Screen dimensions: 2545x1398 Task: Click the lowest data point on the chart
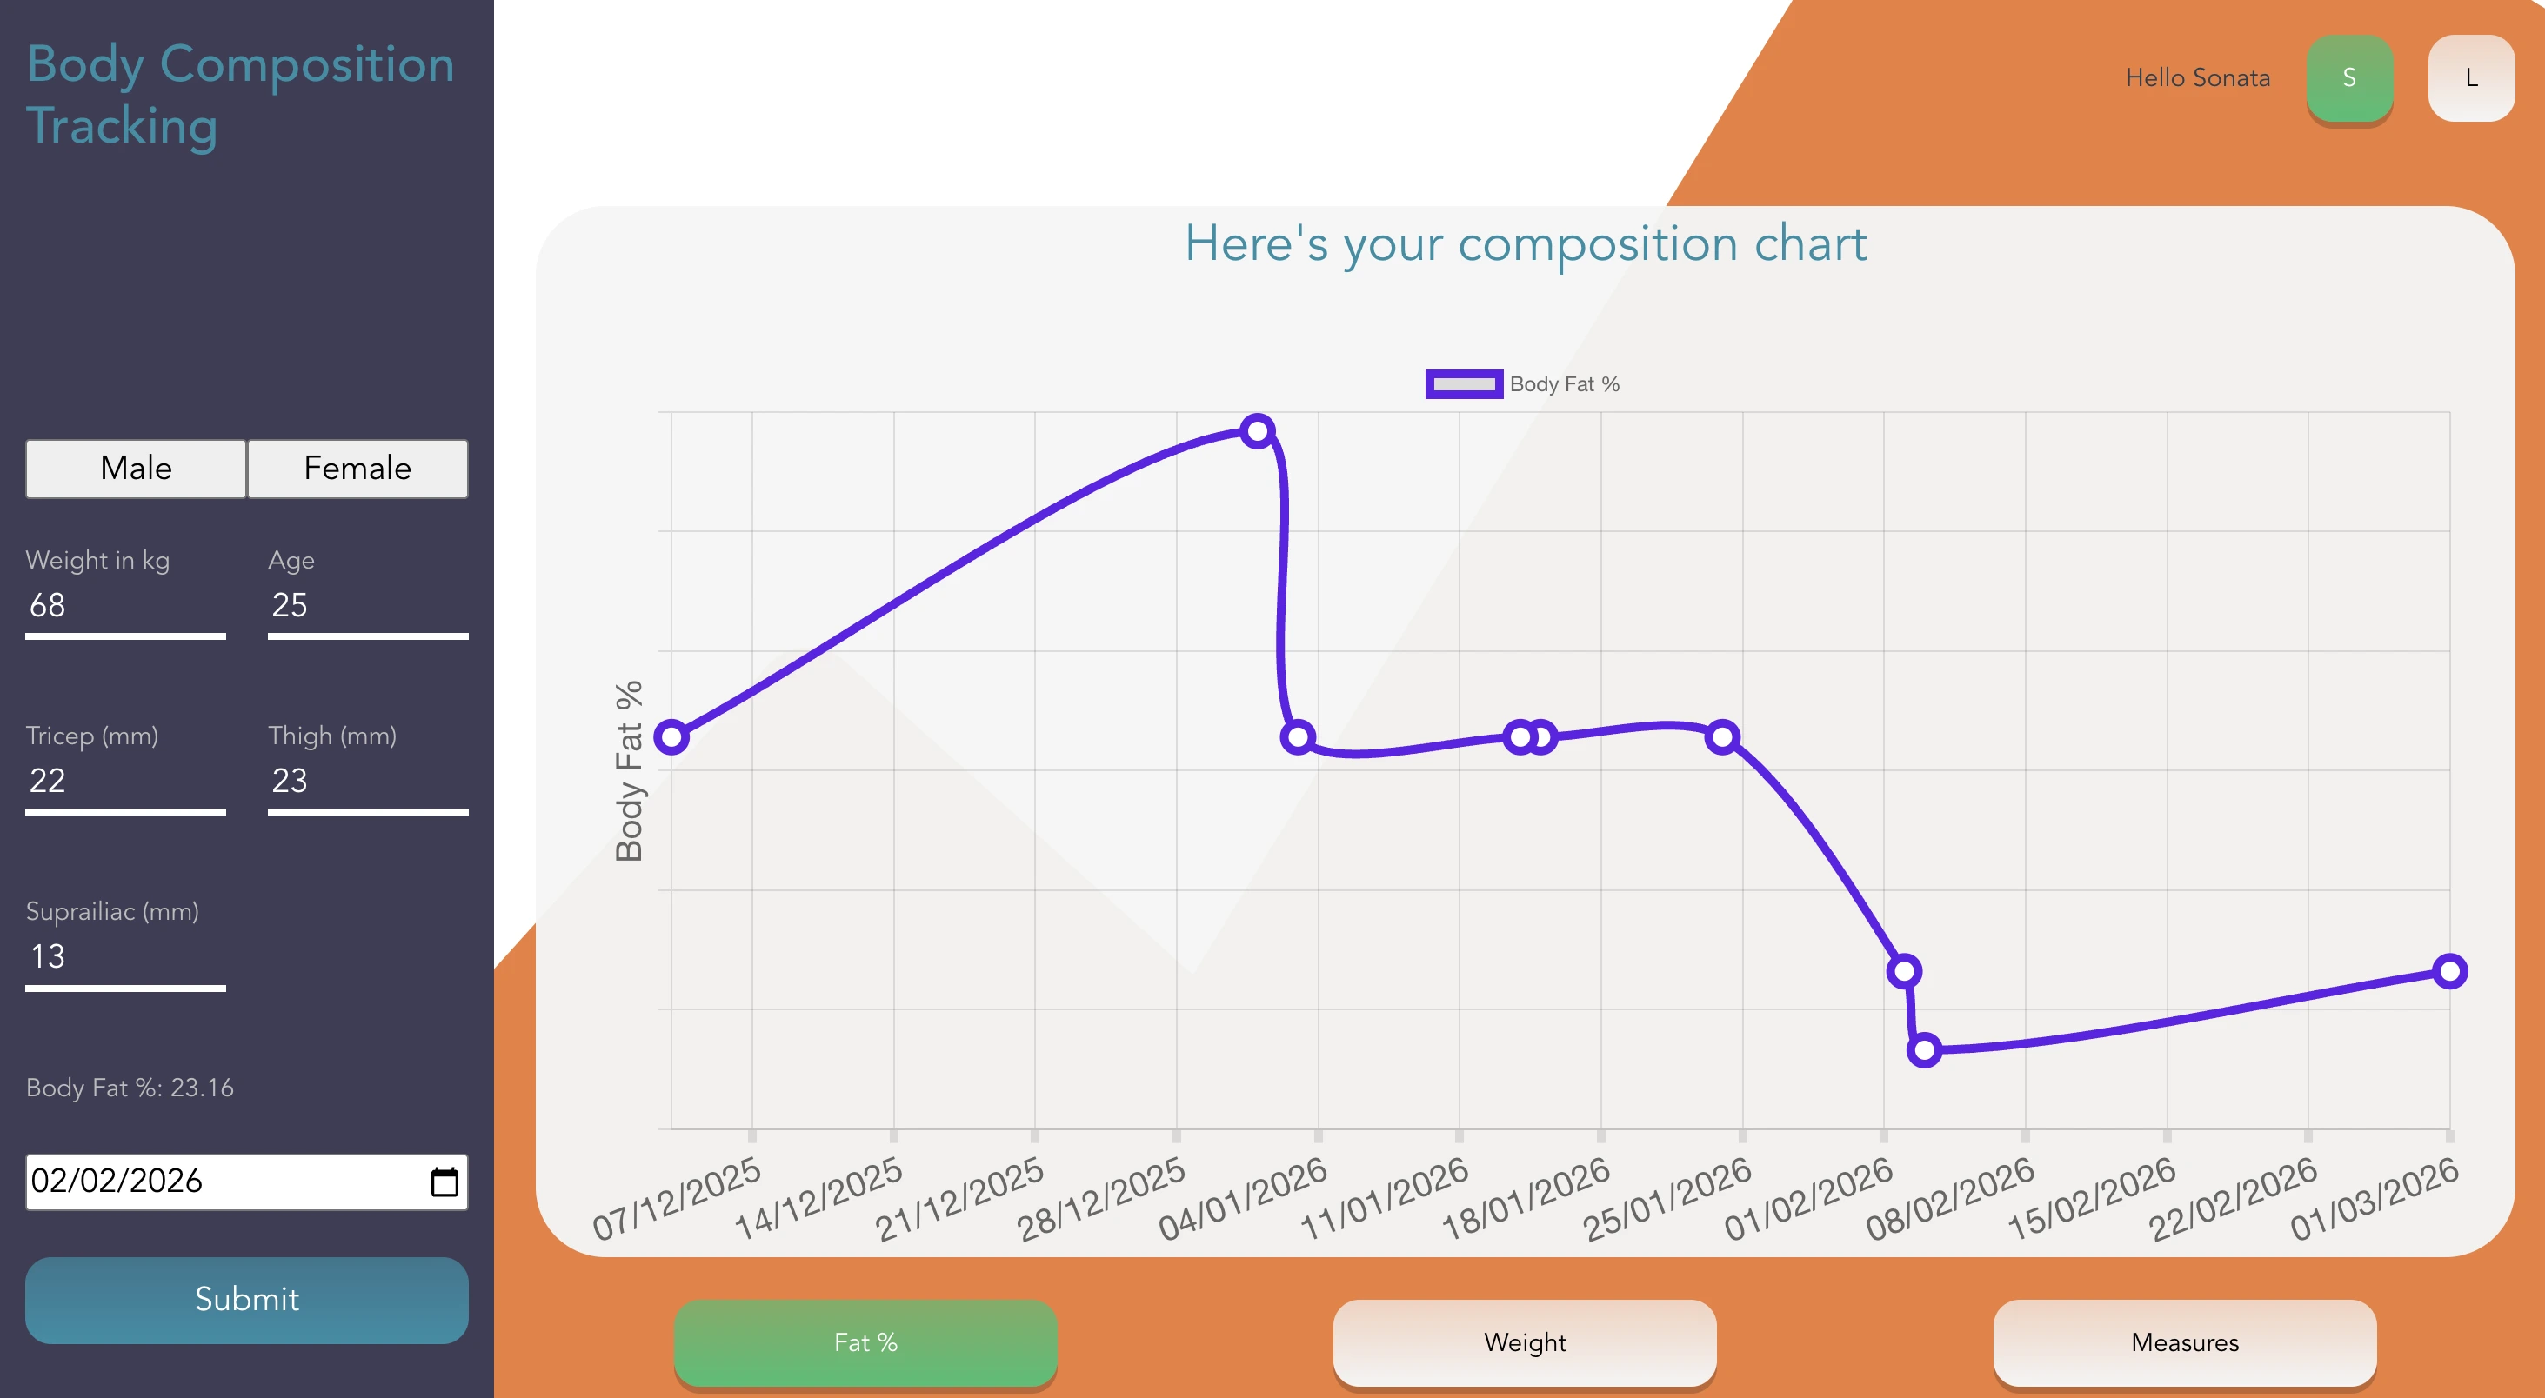pyautogui.click(x=1924, y=1049)
